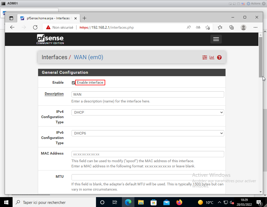
Task: Open the pfSense hamburger navigation menu
Action: click(216, 39)
